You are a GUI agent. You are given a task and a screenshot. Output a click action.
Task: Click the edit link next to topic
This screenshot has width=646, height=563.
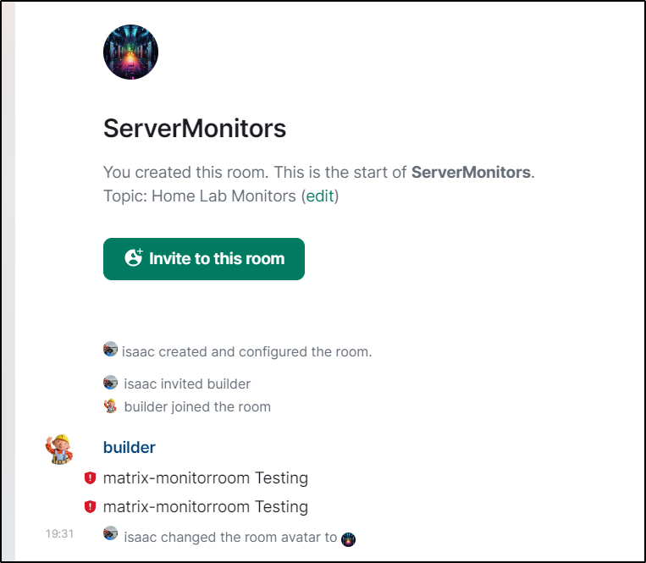click(320, 196)
